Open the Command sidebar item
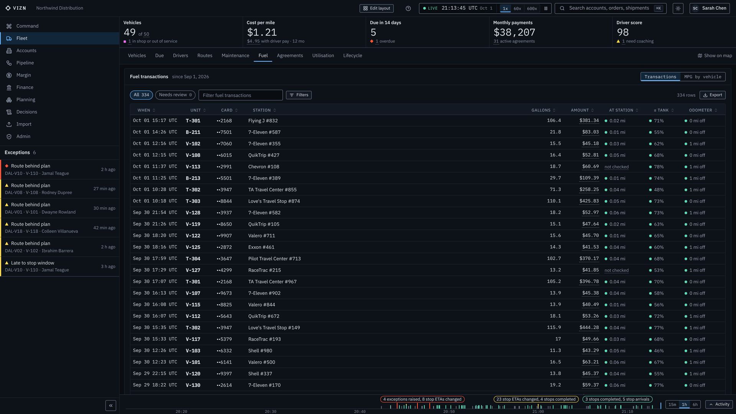The image size is (736, 414). tap(59, 26)
